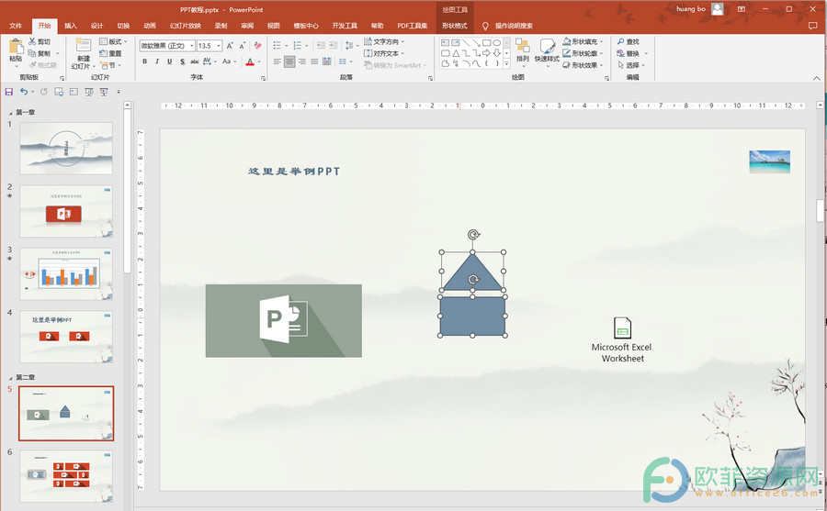Align text left in the paragraph group
This screenshot has width=827, height=511.
[277, 61]
